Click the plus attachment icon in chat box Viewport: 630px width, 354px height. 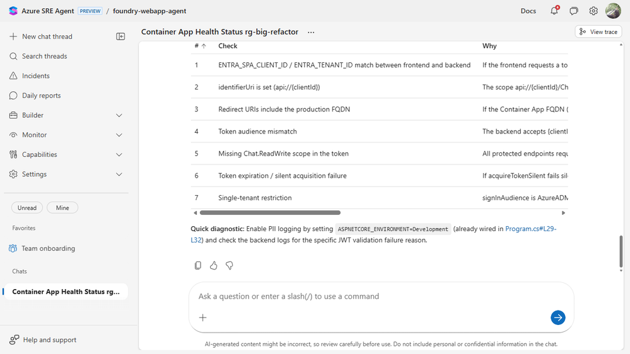pos(203,317)
